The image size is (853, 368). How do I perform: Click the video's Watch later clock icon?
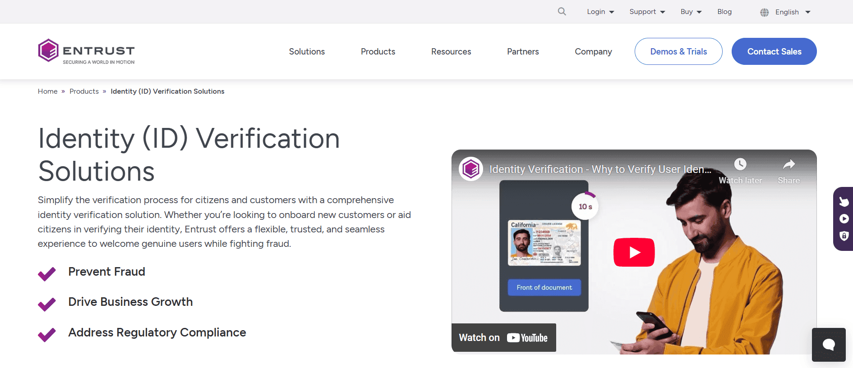[x=740, y=164]
